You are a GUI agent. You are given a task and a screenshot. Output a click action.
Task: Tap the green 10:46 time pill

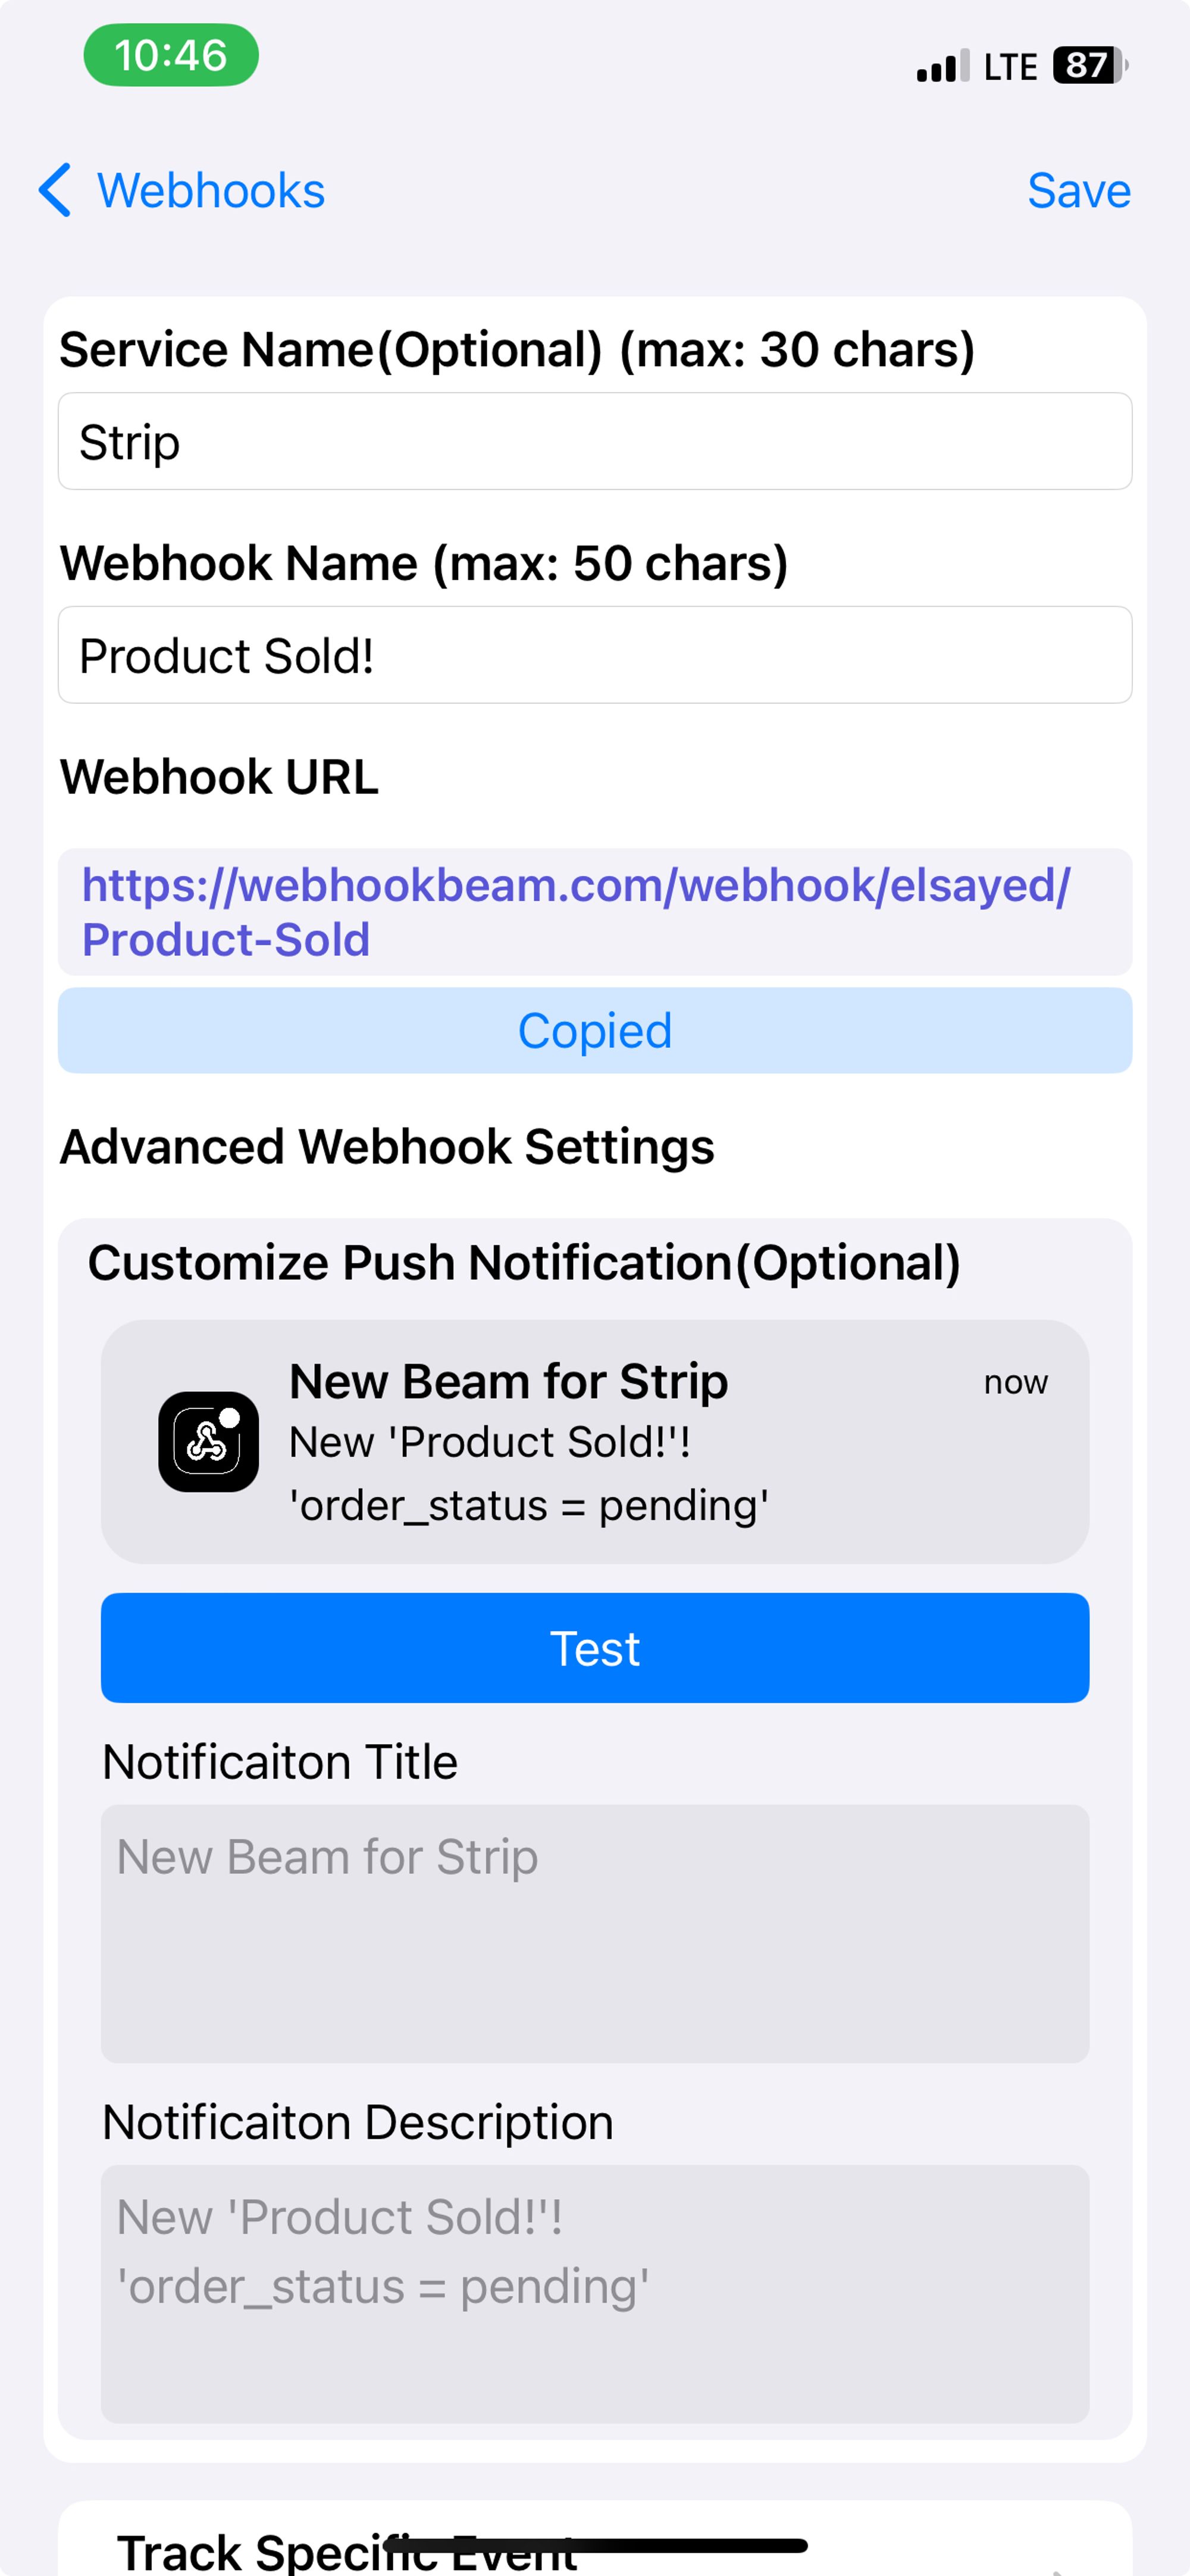tap(171, 55)
